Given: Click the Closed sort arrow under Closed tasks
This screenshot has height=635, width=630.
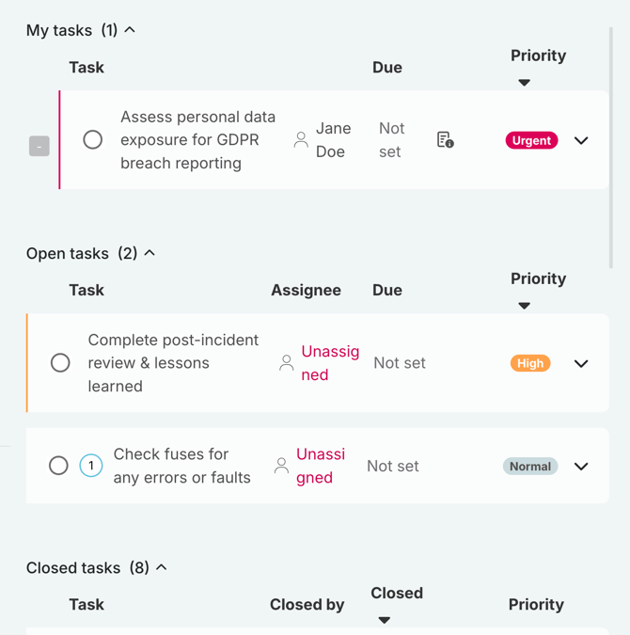Looking at the screenshot, I should [x=384, y=620].
